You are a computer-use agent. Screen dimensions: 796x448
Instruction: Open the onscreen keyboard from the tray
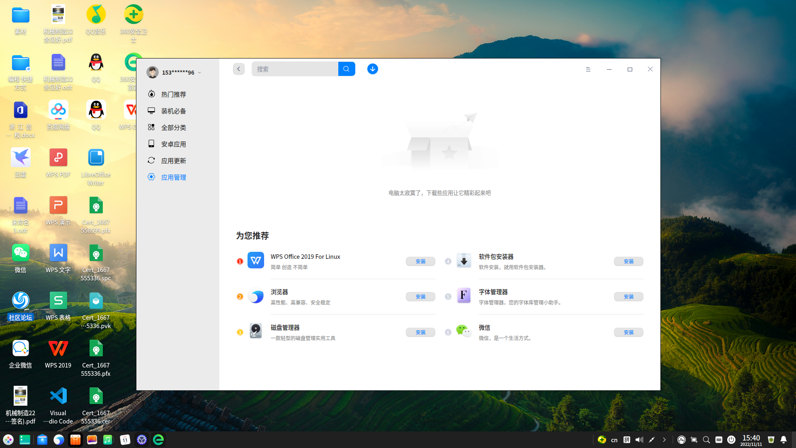(x=719, y=440)
